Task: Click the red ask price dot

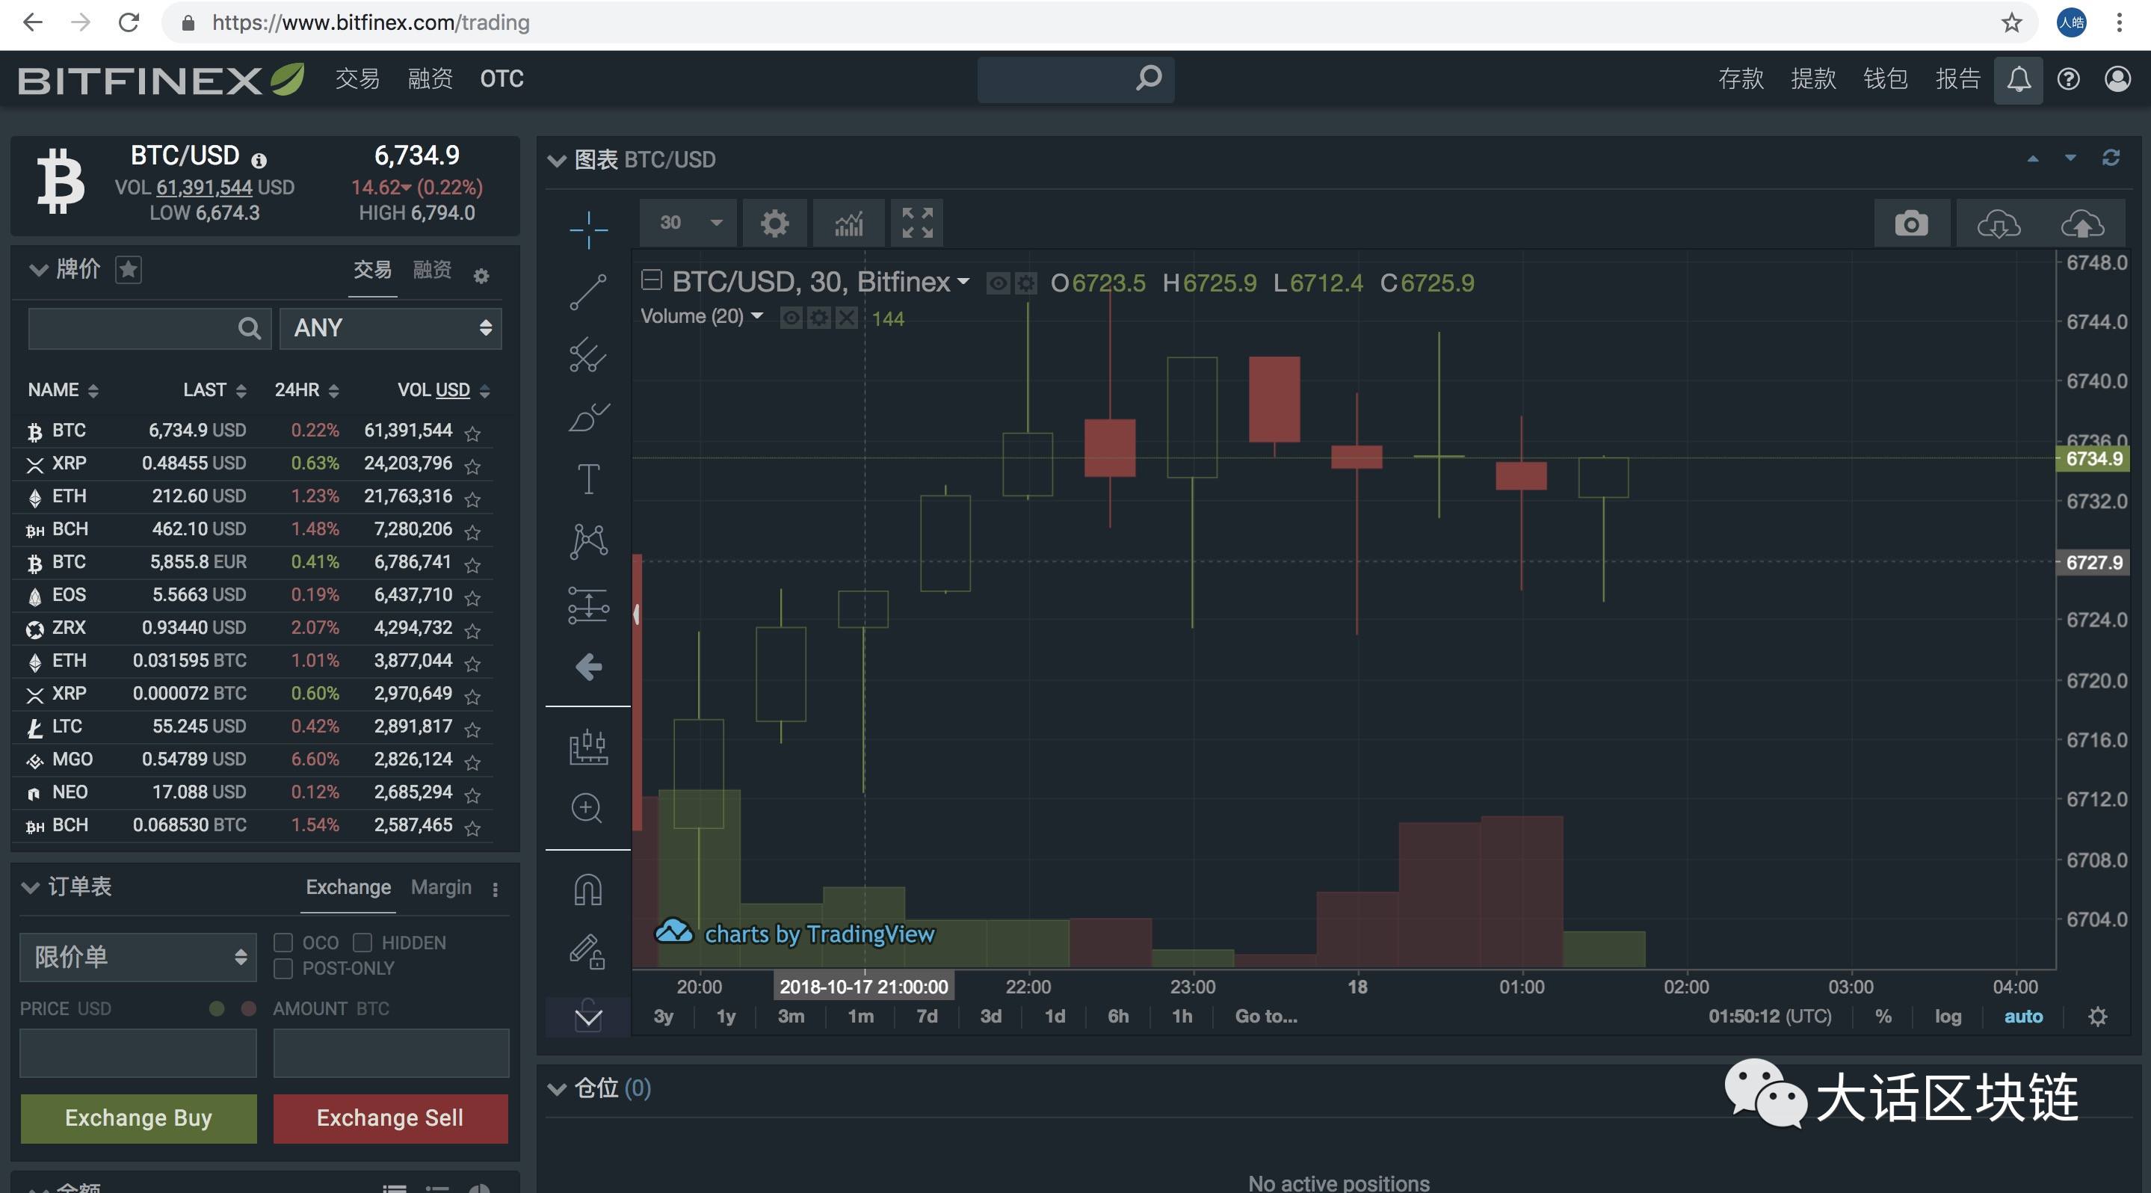Action: point(248,1008)
